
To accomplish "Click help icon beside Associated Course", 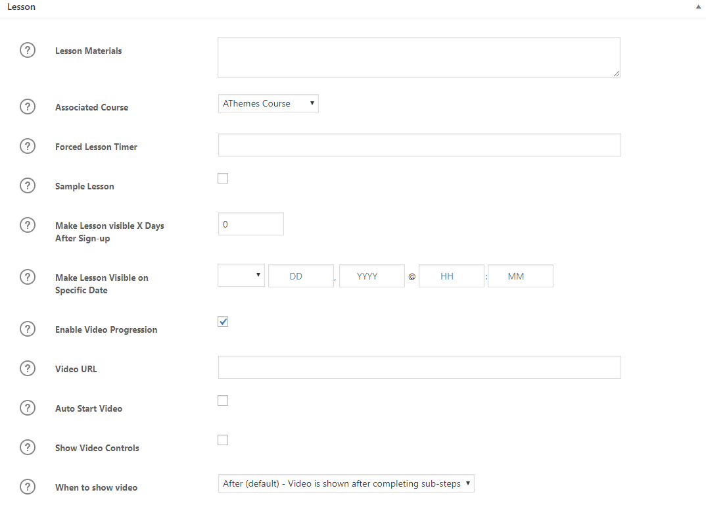I will pos(27,107).
